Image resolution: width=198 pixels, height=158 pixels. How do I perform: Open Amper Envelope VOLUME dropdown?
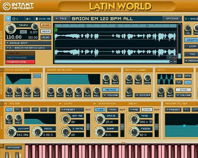point(111,95)
